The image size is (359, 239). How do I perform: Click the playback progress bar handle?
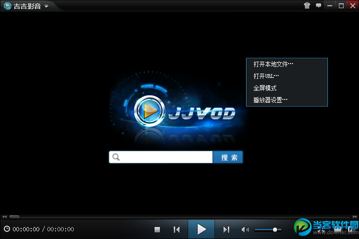[14, 217]
